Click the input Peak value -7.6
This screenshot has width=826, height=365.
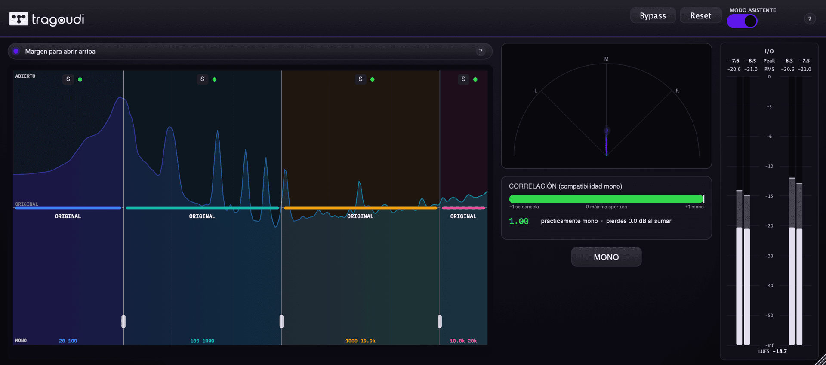[x=734, y=61]
